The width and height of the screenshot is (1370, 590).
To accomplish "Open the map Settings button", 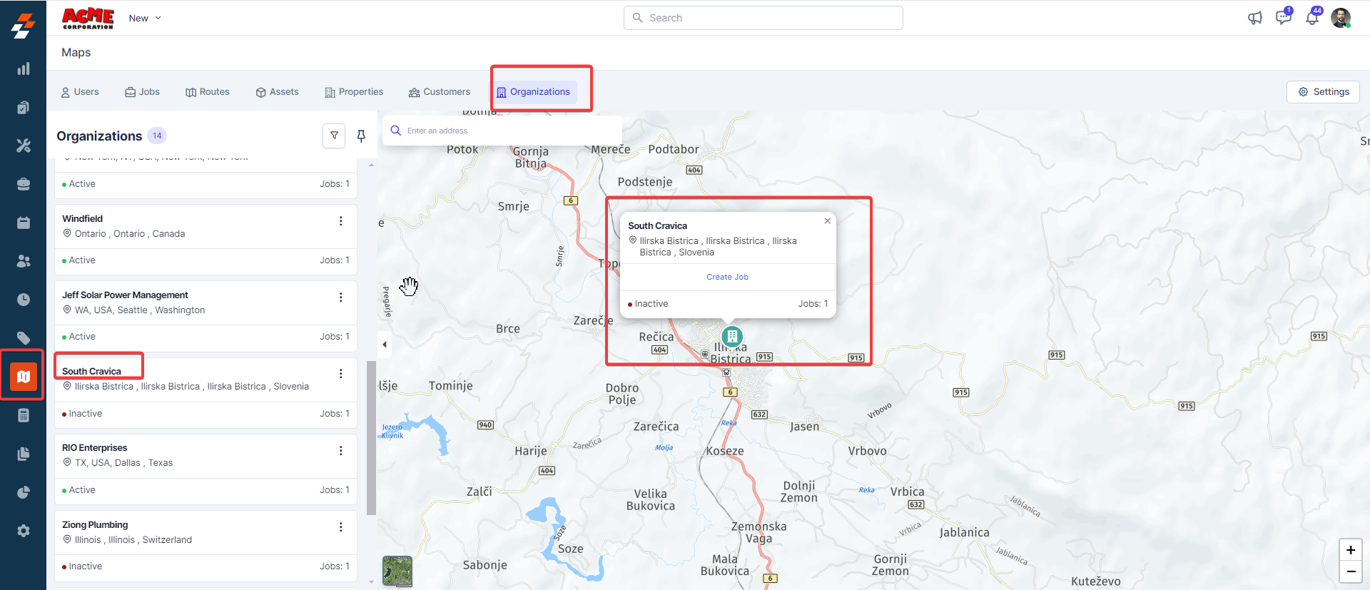I will point(1323,92).
